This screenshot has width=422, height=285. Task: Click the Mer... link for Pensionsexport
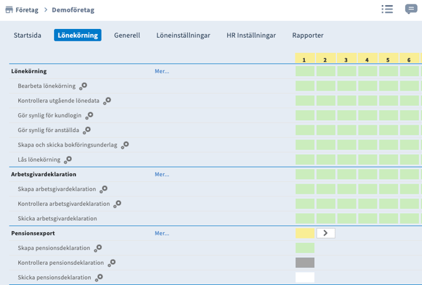pos(162,233)
